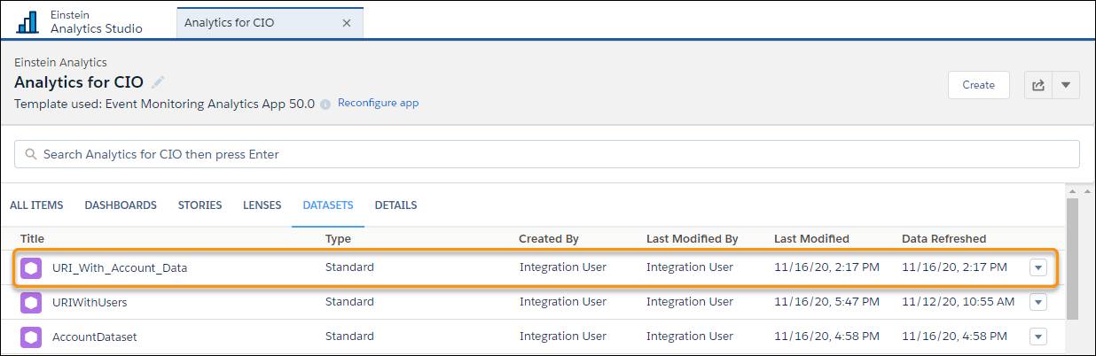Viewport: 1096px width, 356px height.
Task: Open the URIWithUsers dataset
Action: (x=90, y=302)
